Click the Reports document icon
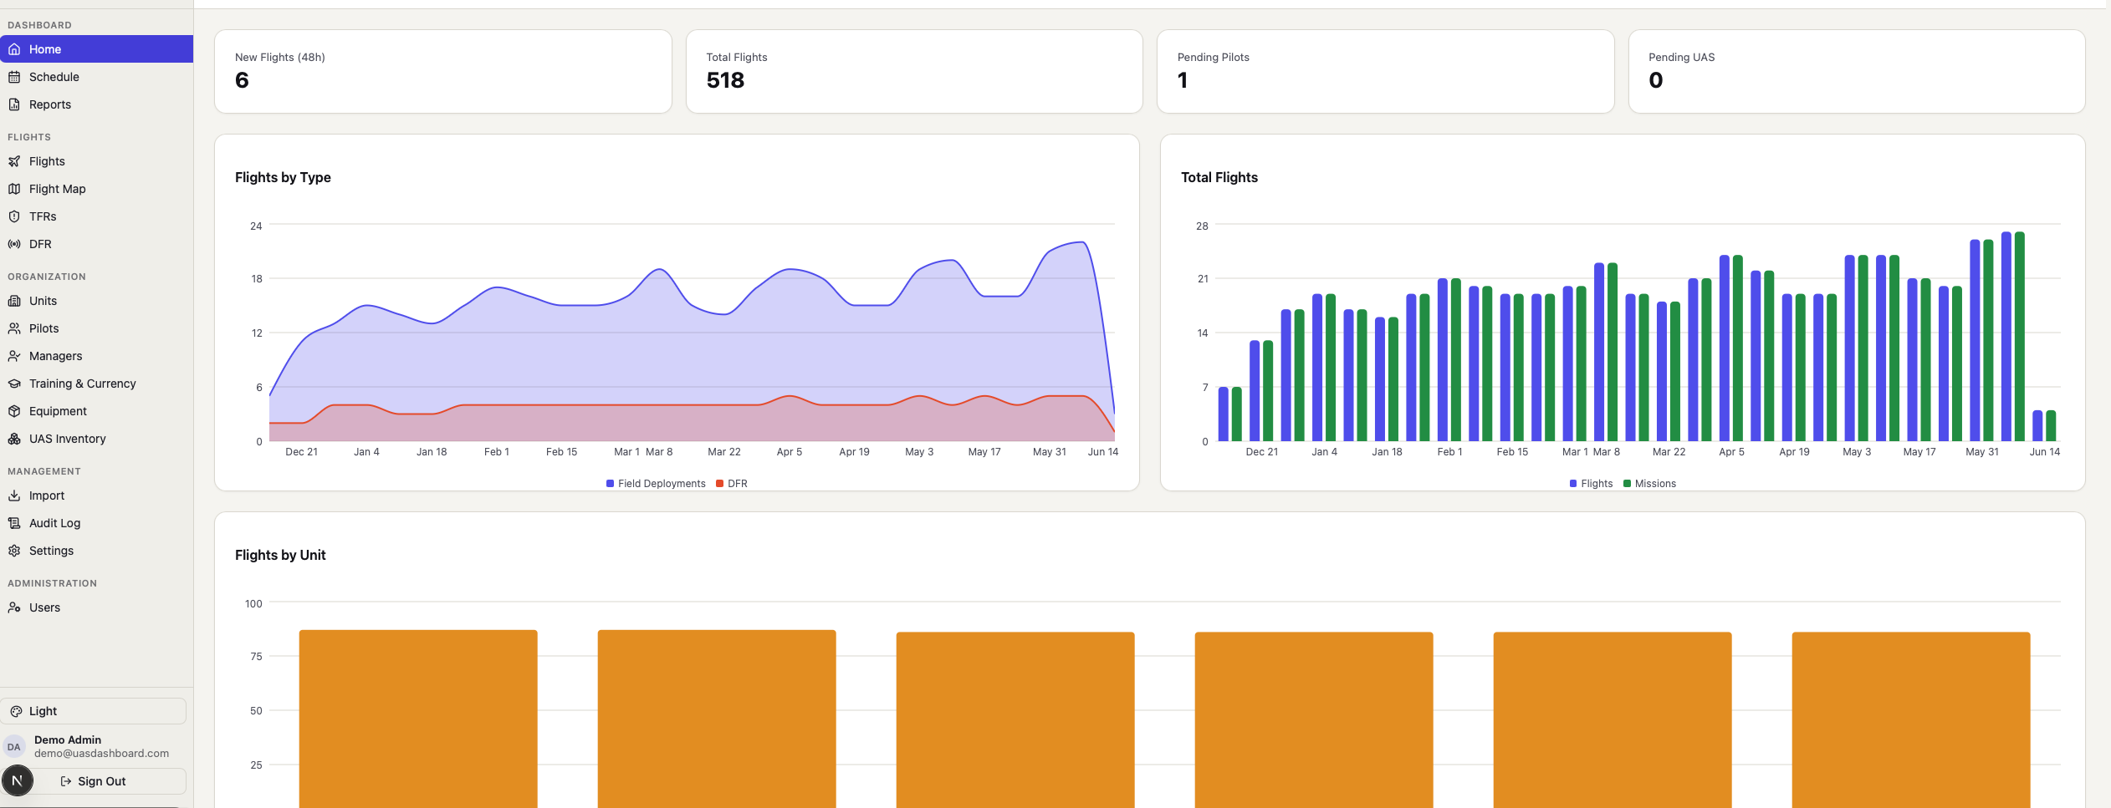The width and height of the screenshot is (2111, 808). coord(14,104)
